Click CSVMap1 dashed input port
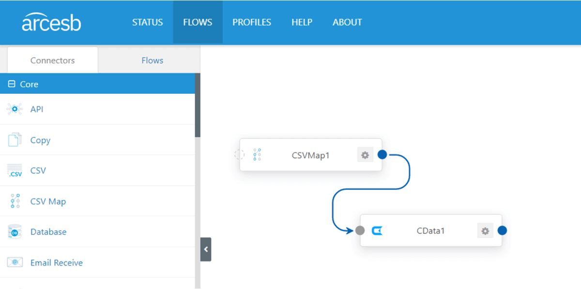The image size is (581, 289). click(x=239, y=155)
